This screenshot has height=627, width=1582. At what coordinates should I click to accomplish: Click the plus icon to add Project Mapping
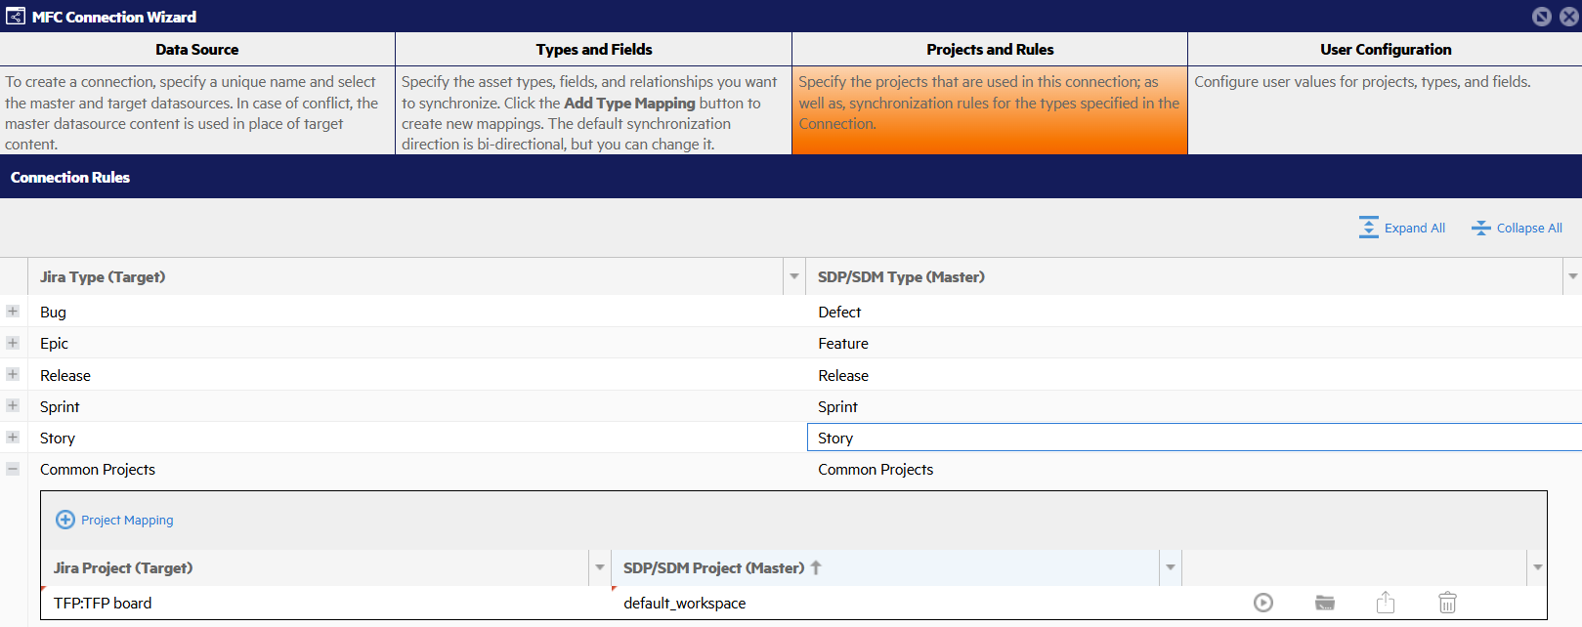65,520
